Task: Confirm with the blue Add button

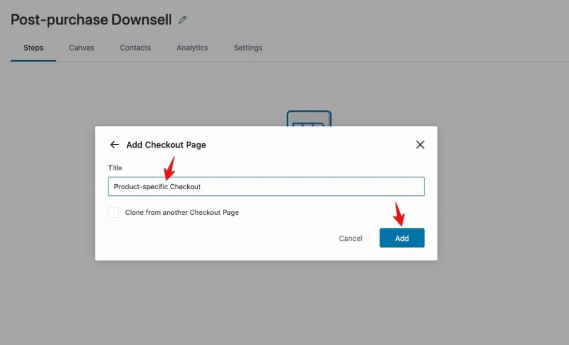Action: pyautogui.click(x=402, y=238)
